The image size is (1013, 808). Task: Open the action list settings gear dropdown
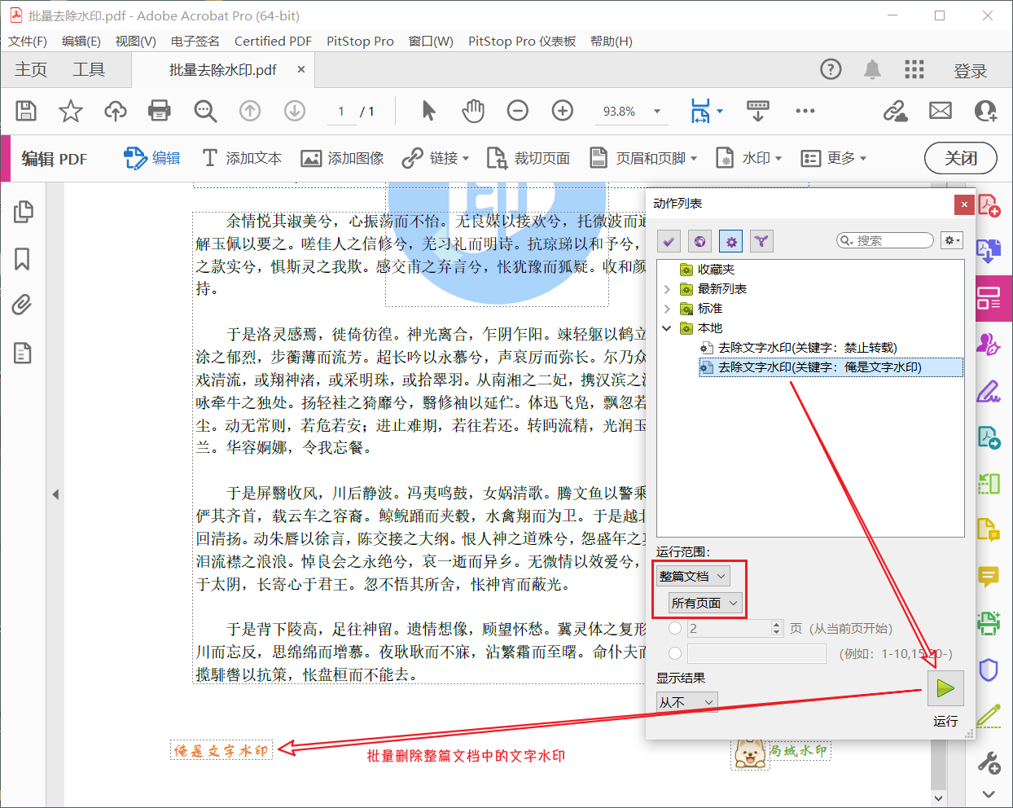[952, 240]
